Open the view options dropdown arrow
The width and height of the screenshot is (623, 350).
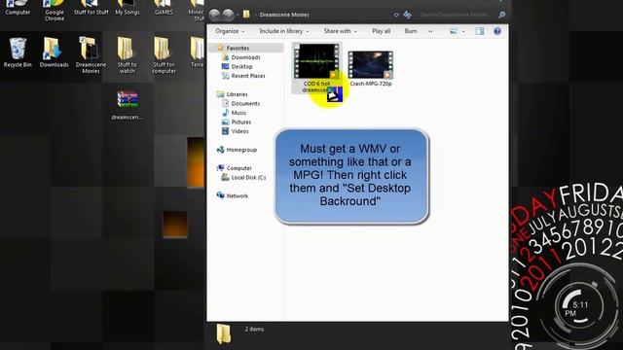463,31
